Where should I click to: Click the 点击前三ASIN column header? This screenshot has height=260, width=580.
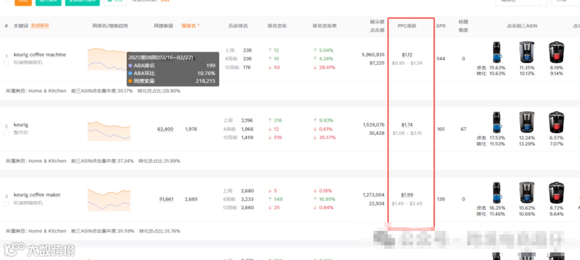pos(522,26)
